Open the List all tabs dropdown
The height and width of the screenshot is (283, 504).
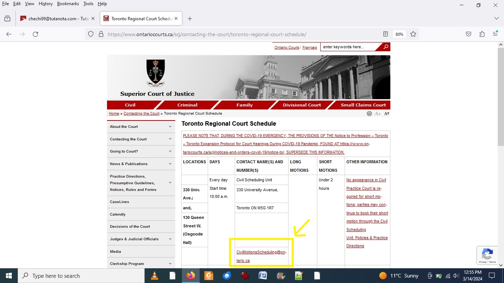(x=496, y=18)
